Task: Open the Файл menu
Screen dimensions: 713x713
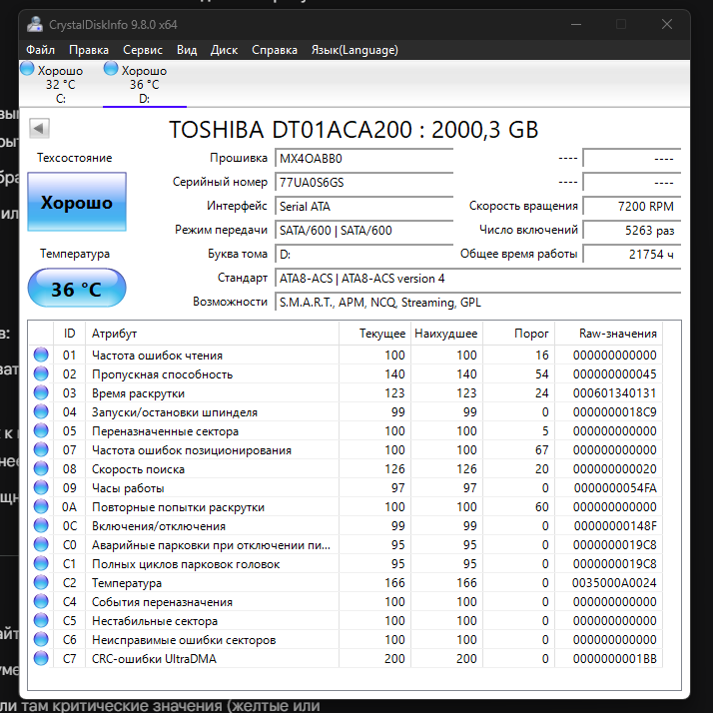Action: point(40,50)
